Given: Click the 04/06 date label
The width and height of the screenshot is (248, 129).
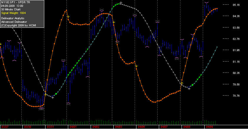Looking at the screenshot, I should (141, 127).
